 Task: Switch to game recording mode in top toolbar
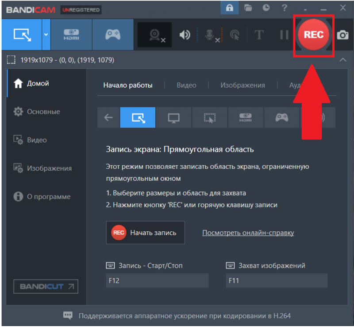(113, 35)
